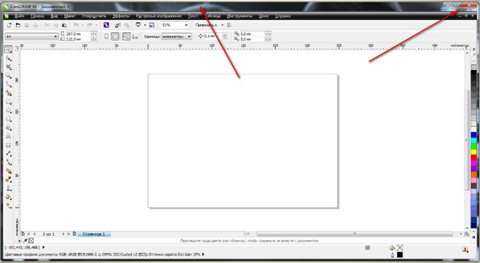Screen dimensions: 480x263
Task: Toggle apply layout to current page only
Action: (x=135, y=36)
